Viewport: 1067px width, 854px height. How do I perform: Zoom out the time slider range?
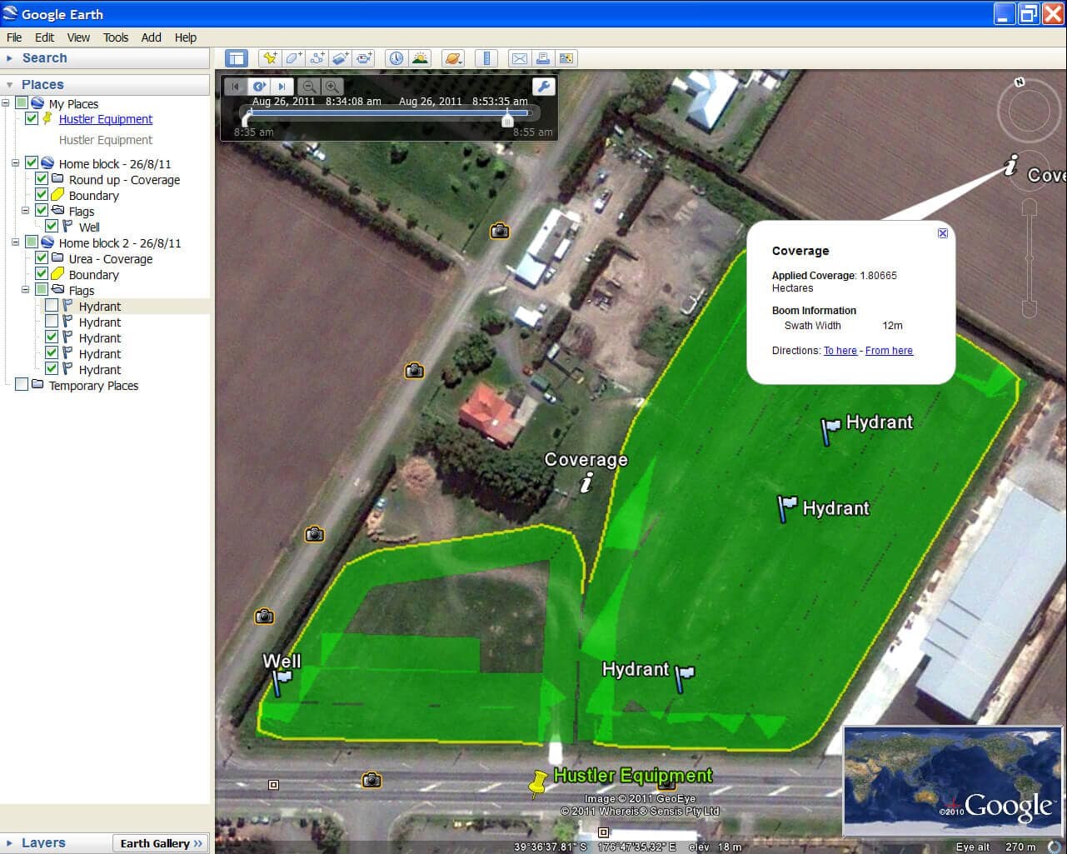tap(309, 87)
